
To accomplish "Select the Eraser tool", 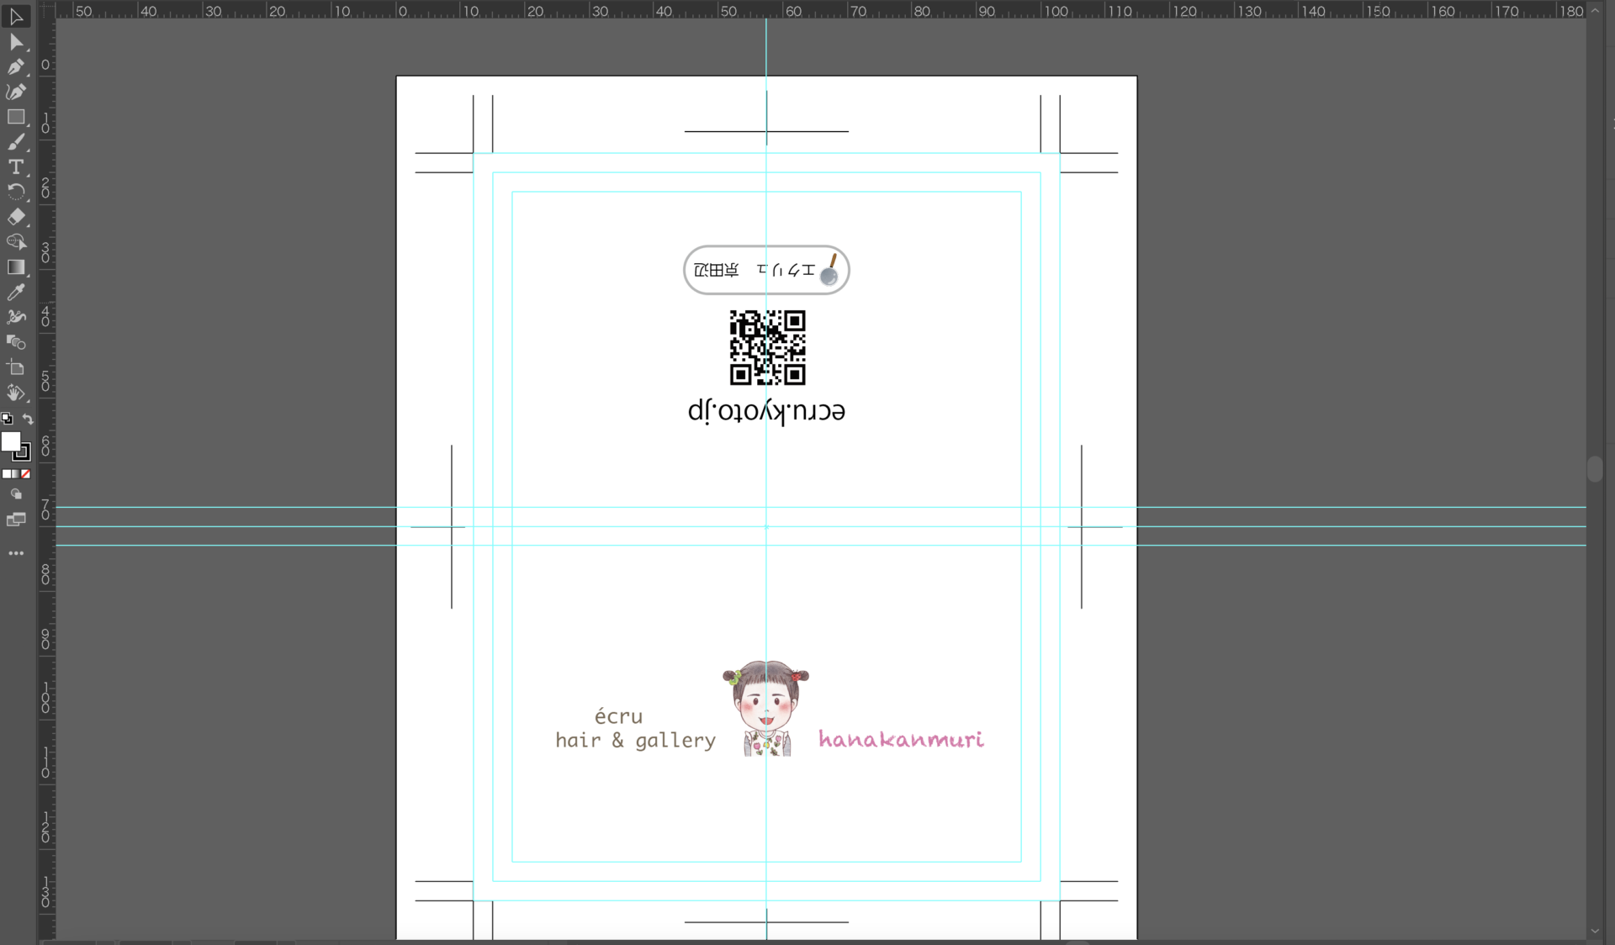I will [x=16, y=217].
